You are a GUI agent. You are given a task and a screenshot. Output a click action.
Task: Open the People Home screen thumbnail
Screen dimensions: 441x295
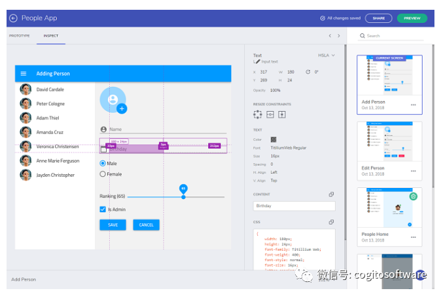[389, 208]
